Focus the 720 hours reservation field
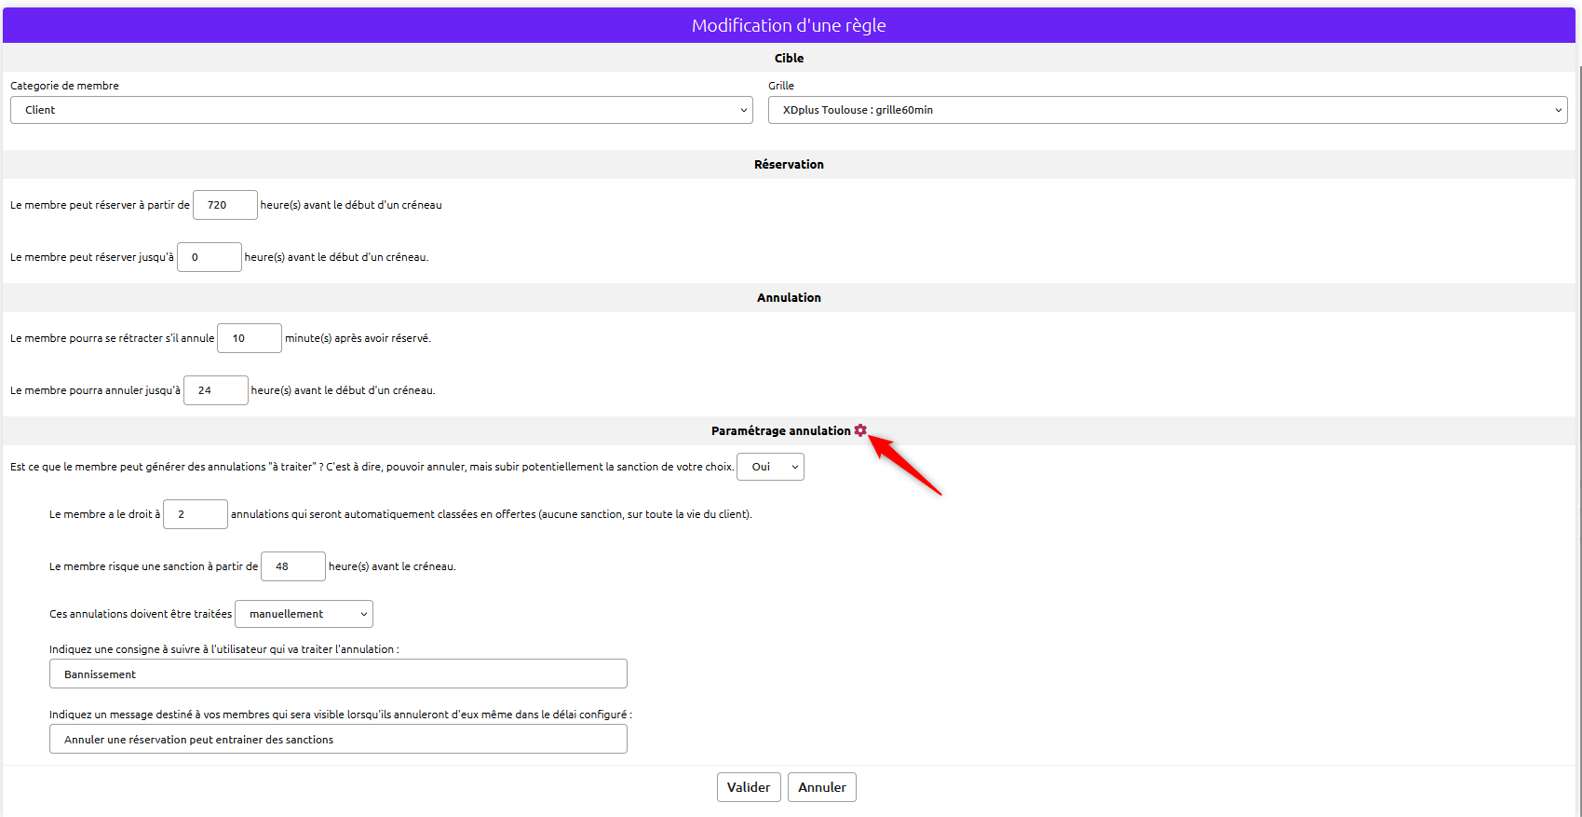The height and width of the screenshot is (817, 1582). tap(224, 205)
